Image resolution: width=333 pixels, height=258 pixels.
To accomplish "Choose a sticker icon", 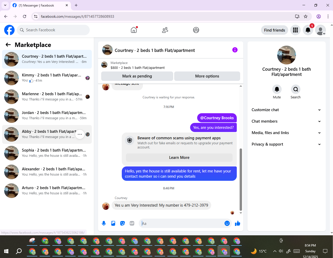I will tap(123, 223).
